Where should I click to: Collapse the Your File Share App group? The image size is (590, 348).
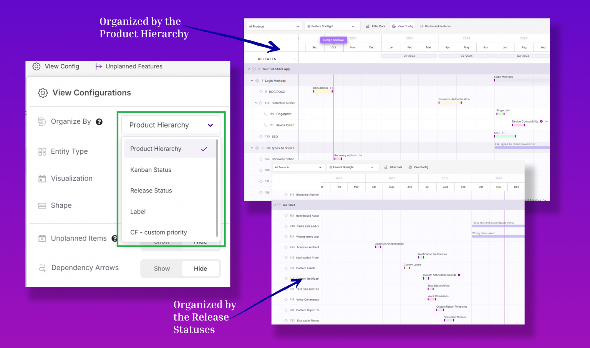(x=249, y=69)
